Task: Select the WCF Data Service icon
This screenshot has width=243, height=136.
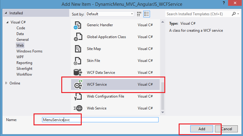Action: tap(77, 73)
